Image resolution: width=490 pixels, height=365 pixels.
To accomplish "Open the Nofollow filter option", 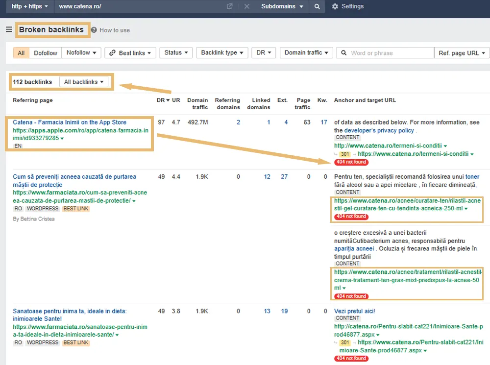I will [81, 53].
